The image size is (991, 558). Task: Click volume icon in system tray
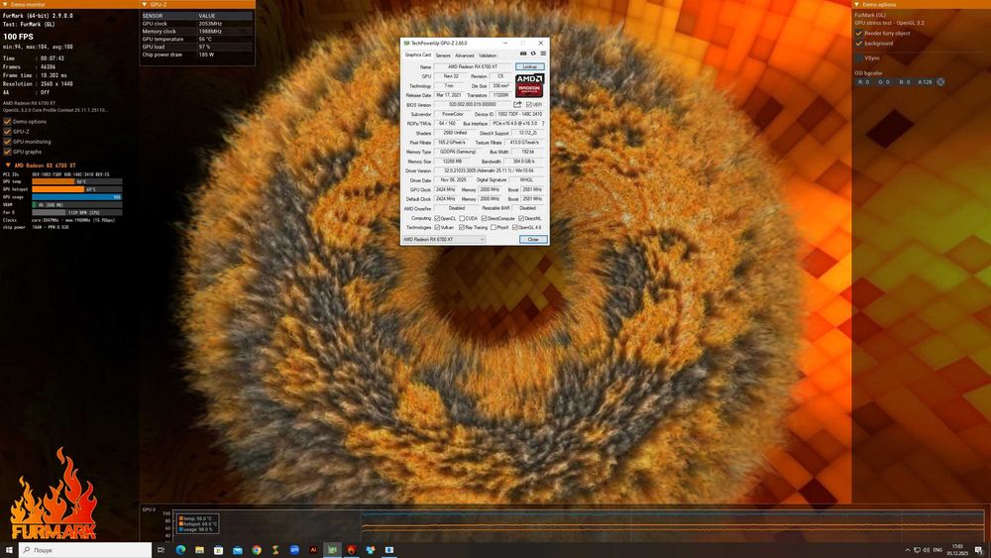coord(926,550)
